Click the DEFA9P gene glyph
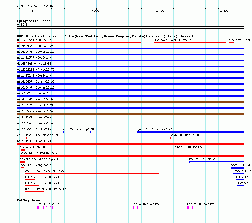Viewport: 252px width, 223px height. (x=190, y=207)
